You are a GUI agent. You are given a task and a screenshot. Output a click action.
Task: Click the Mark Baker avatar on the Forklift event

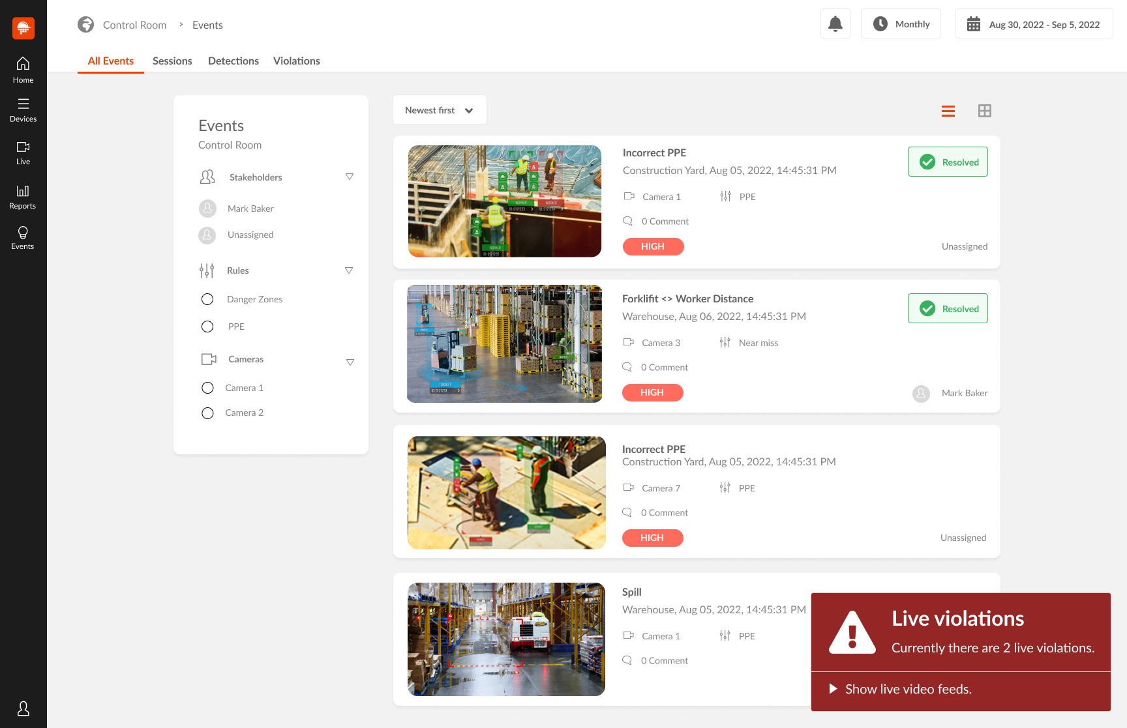point(921,394)
